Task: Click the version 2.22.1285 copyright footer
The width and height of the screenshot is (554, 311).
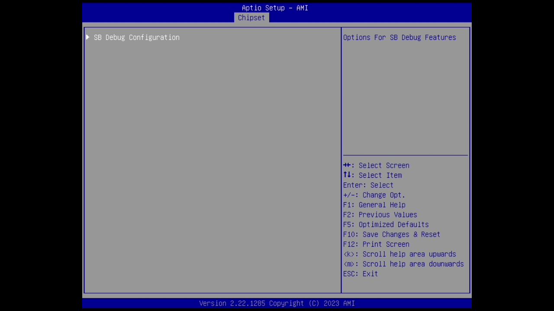Action: pos(277,303)
